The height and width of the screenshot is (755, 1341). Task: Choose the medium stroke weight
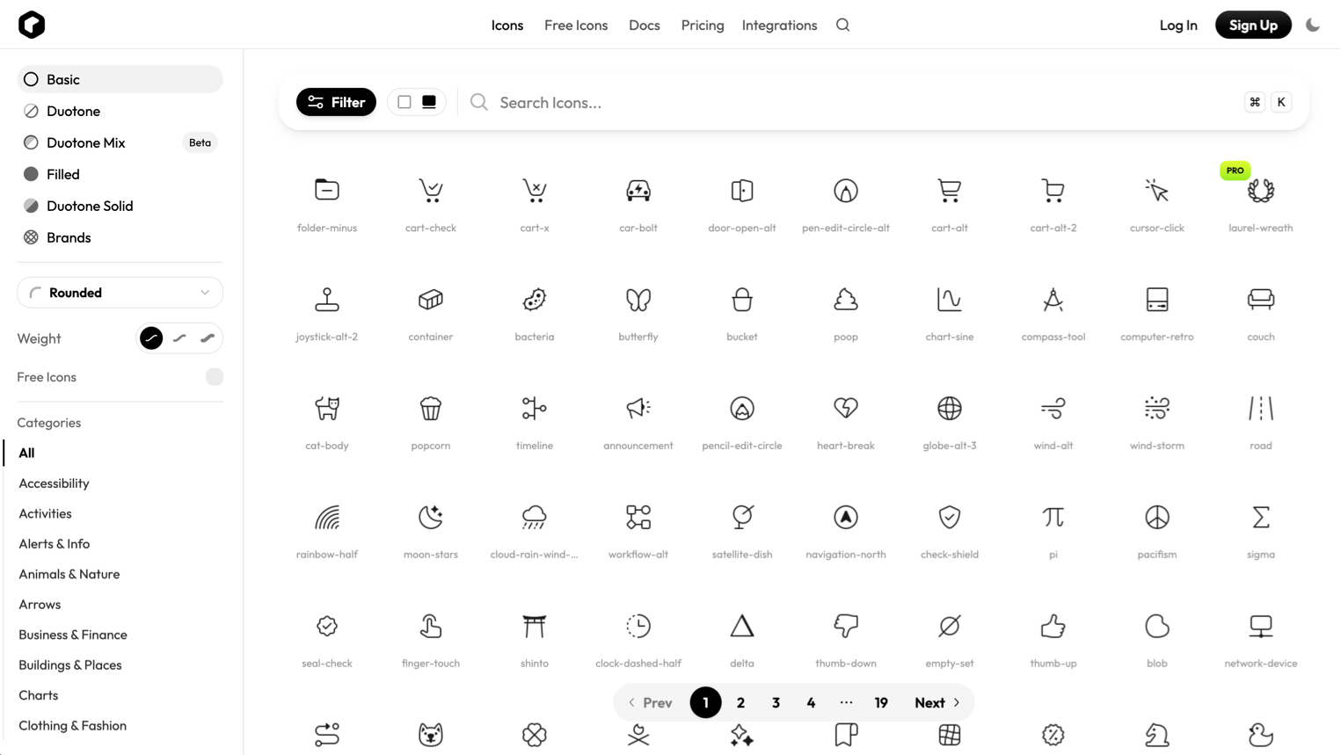(x=179, y=338)
